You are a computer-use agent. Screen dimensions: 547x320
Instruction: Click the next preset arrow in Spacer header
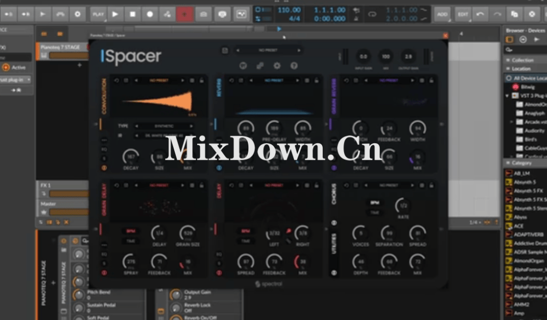pos(299,50)
